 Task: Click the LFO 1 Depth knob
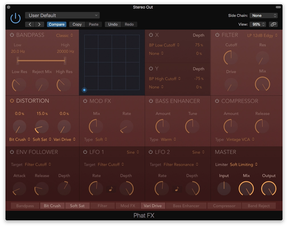pyautogui.click(x=126, y=189)
